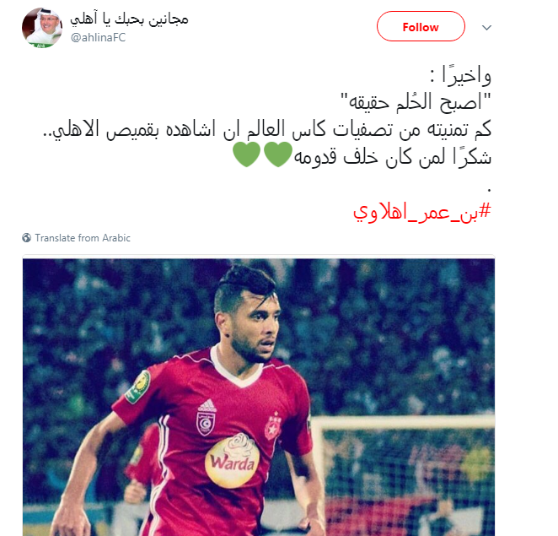558x536 pixels.
Task: Open the ahlinaFC profile avatar picture
Action: click(x=42, y=28)
